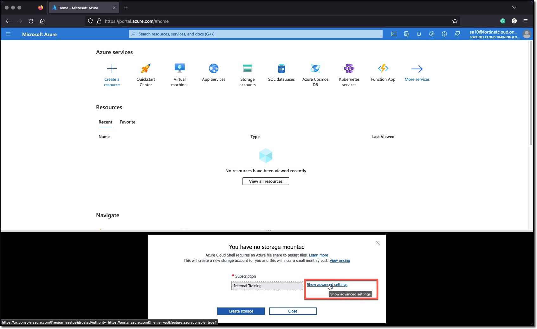
Task: Open the notifications bell
Action: (419, 34)
